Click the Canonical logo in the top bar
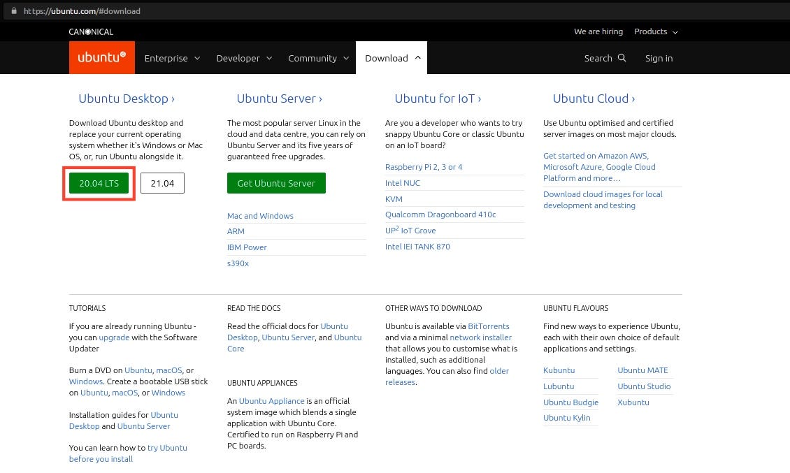Image resolution: width=790 pixels, height=473 pixels. click(x=91, y=31)
